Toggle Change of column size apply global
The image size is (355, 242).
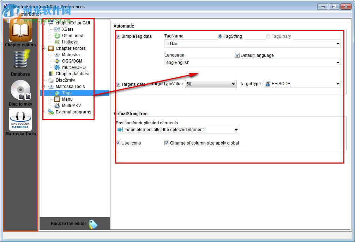pyautogui.click(x=167, y=143)
